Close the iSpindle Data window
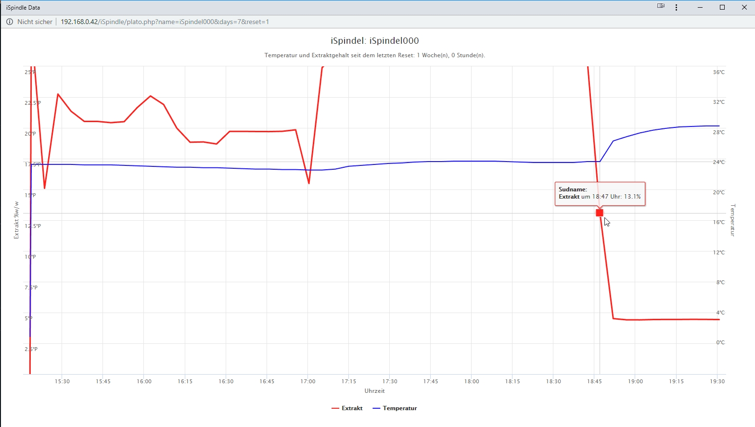755x427 pixels. [x=744, y=7]
